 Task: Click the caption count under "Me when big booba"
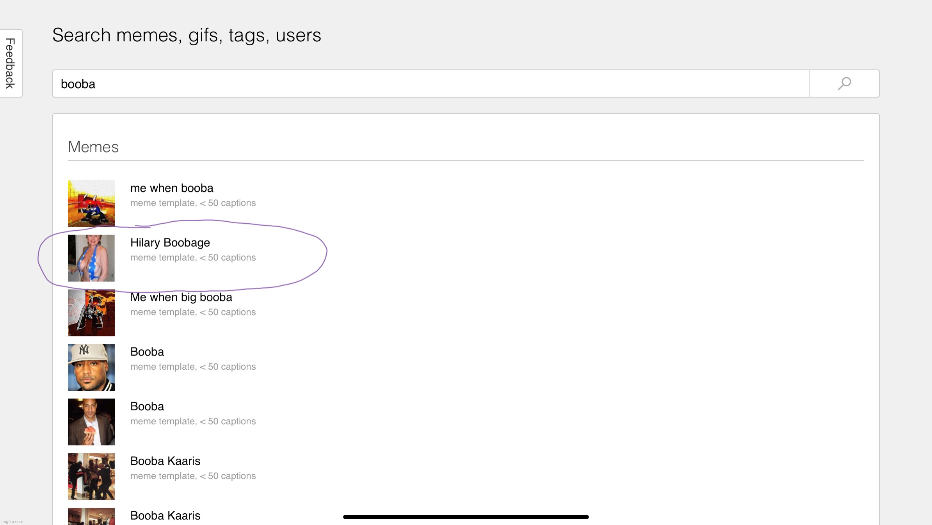(193, 312)
